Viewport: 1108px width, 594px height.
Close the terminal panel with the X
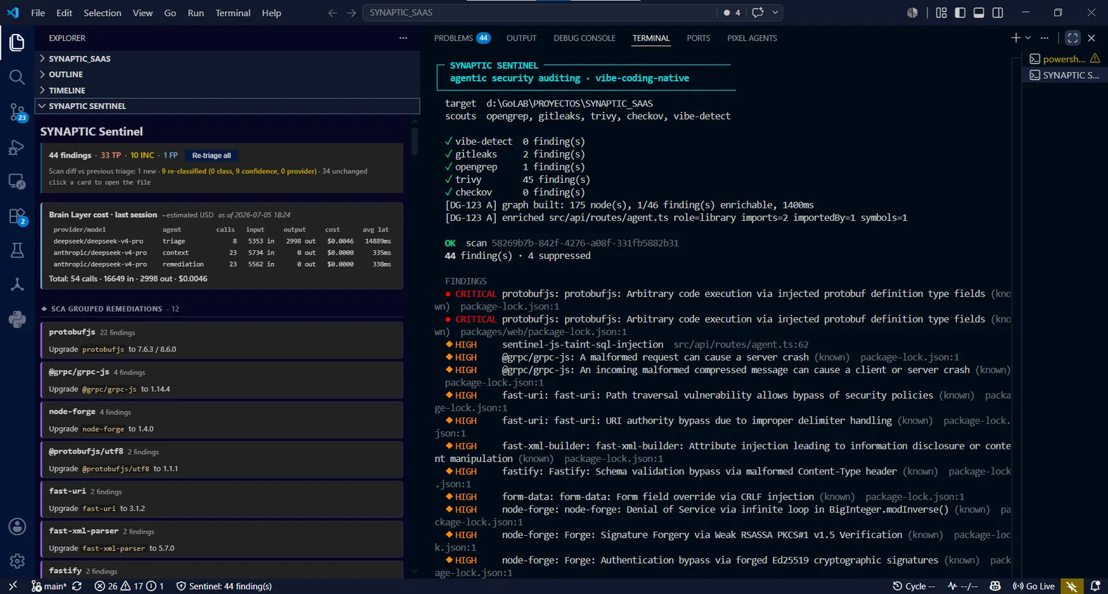1091,38
